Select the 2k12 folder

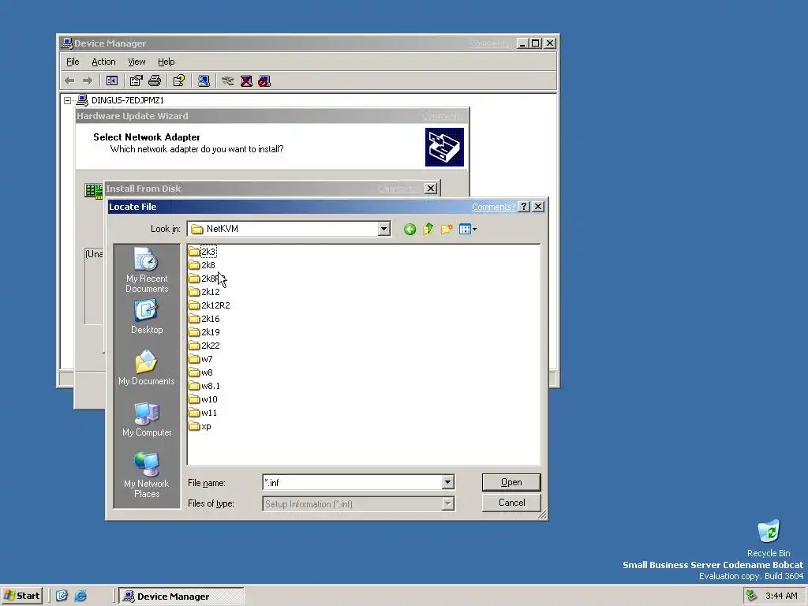[204, 292]
